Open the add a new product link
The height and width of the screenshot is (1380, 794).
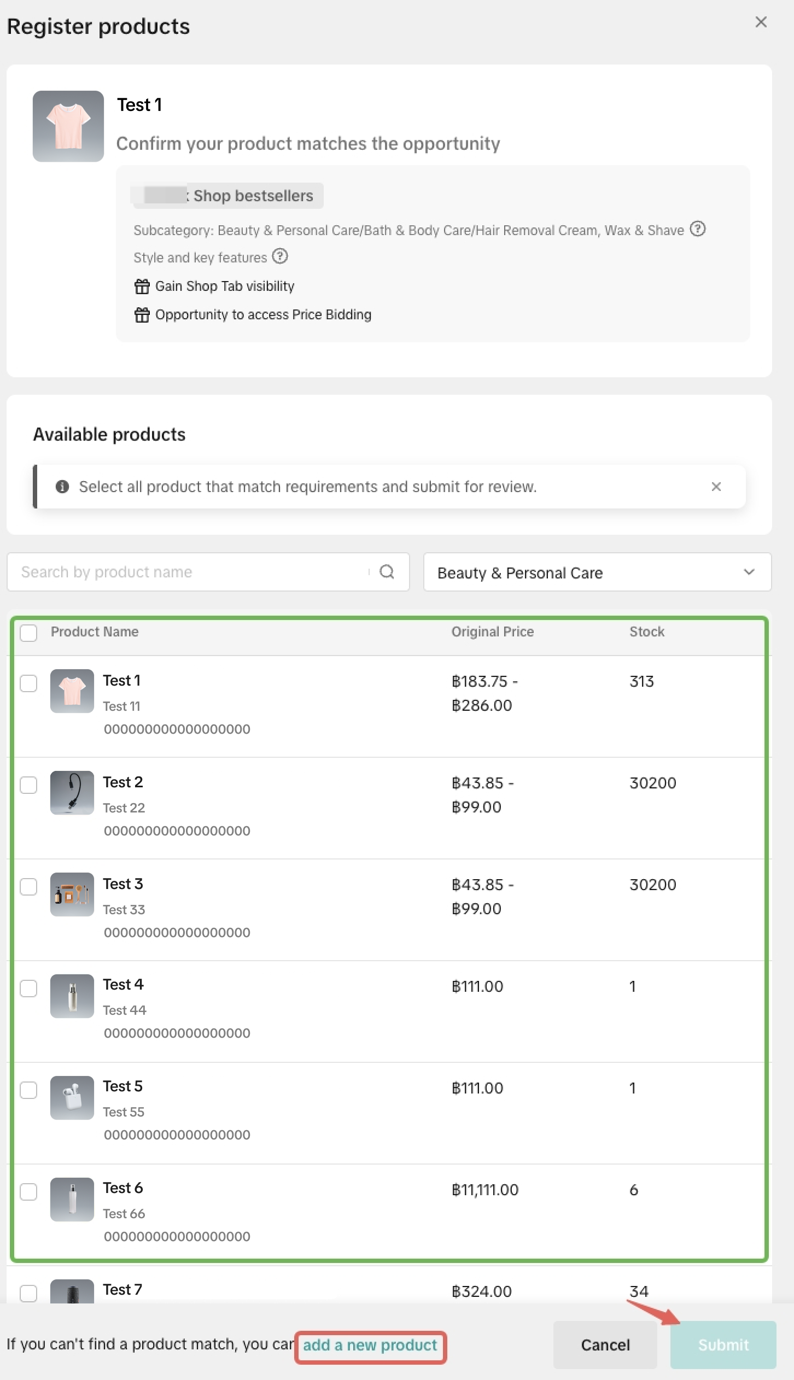[370, 1345]
